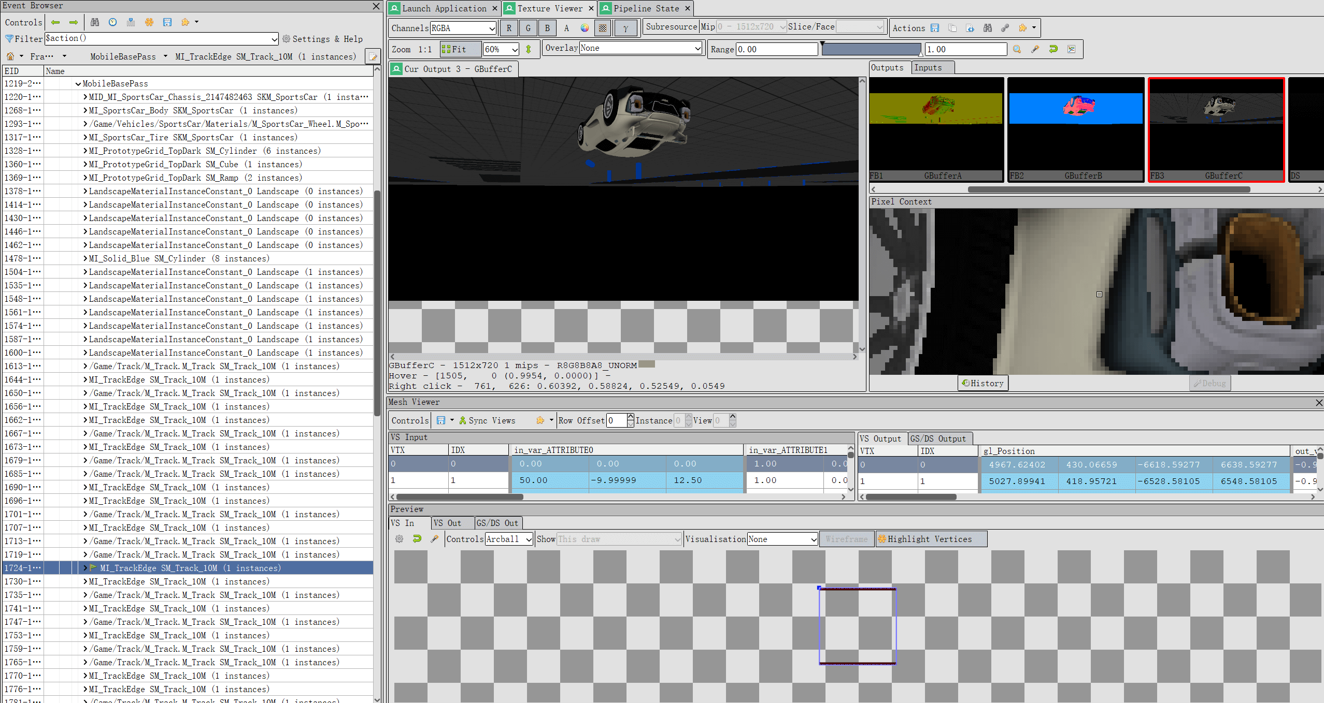Toggle the bookmark asterisk icon in Event Browser
The width and height of the screenshot is (1324, 703).
pos(149,22)
